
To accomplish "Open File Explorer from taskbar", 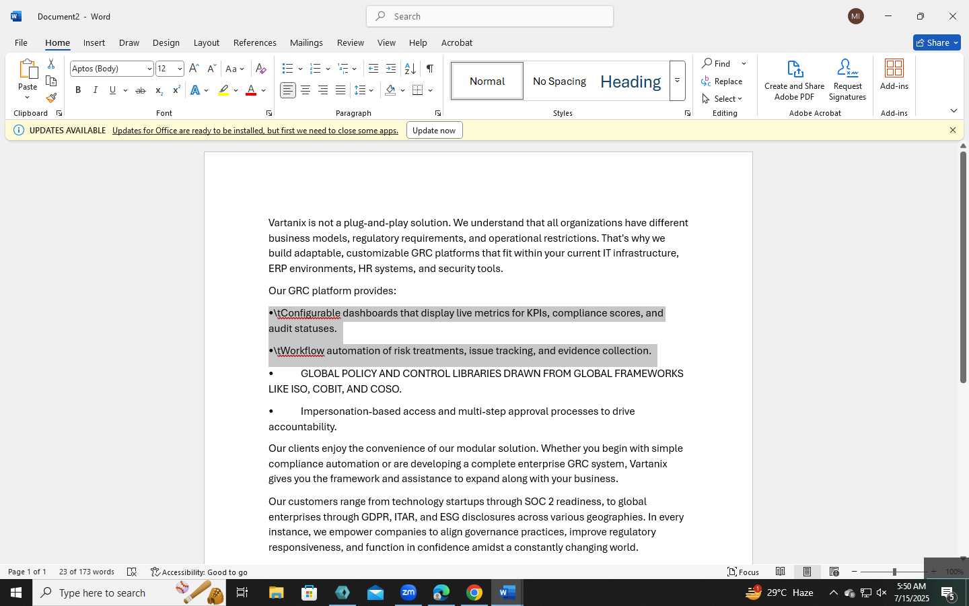I will (277, 593).
